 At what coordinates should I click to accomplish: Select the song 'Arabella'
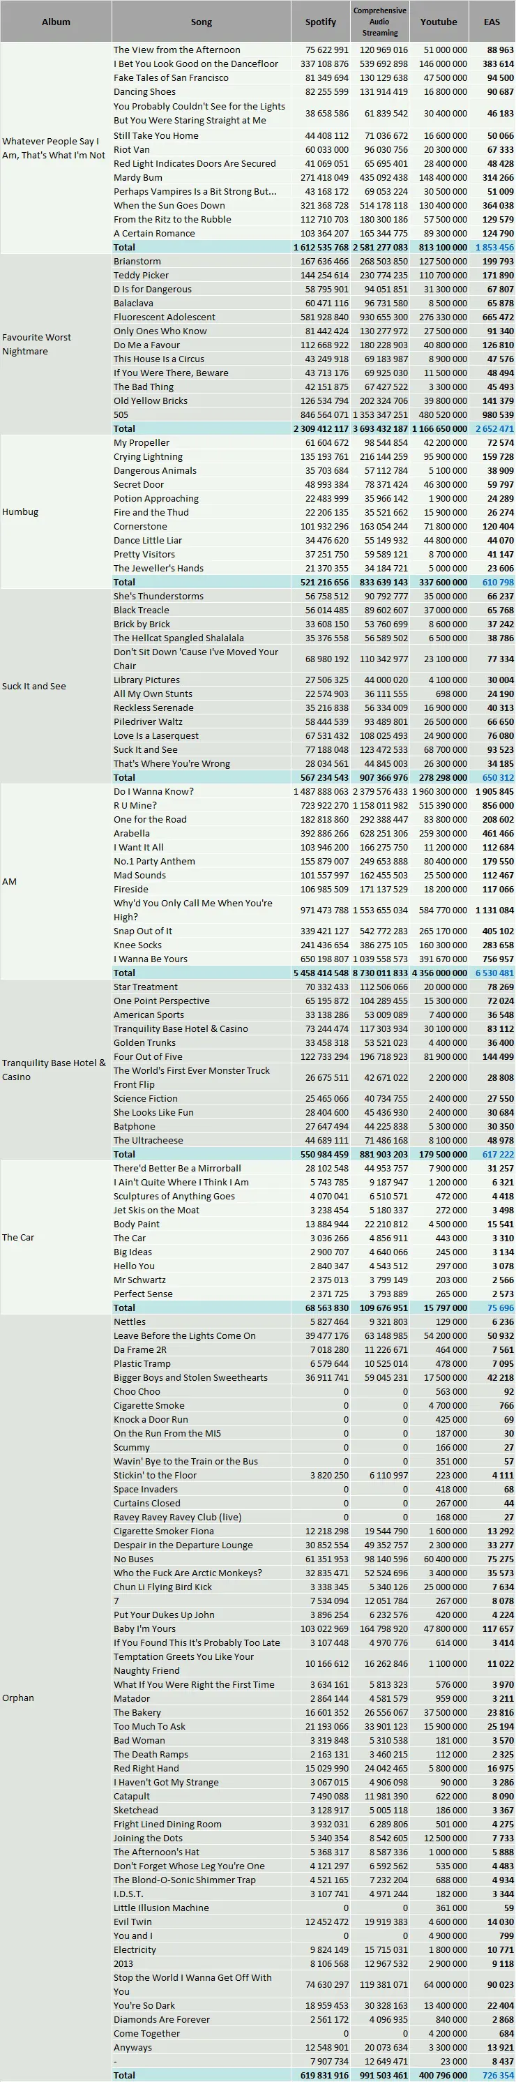(x=132, y=834)
